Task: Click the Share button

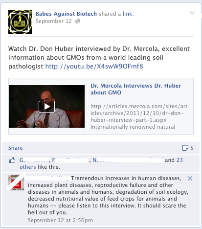Action: point(16,148)
